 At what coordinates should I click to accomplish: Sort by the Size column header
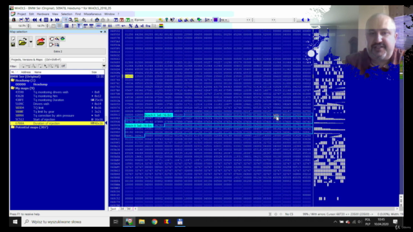(94, 72)
